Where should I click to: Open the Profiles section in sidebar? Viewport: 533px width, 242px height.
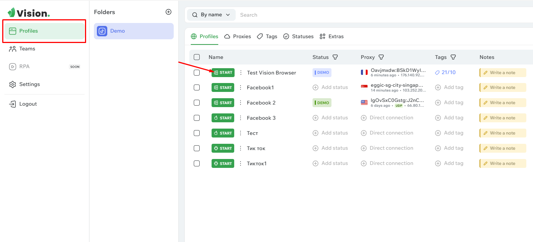(x=45, y=31)
